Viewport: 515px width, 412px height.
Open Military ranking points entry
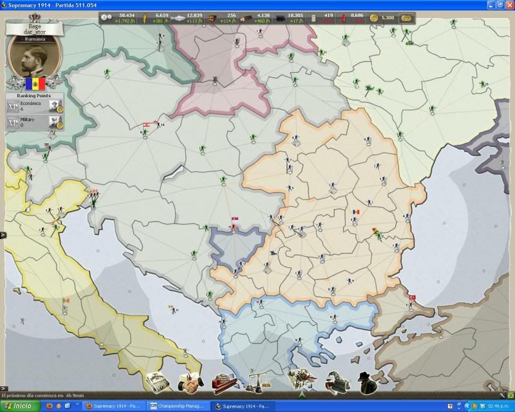point(35,122)
